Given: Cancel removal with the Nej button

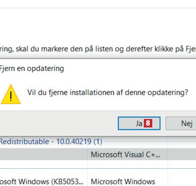Looking at the screenshot, I should click(x=181, y=123).
